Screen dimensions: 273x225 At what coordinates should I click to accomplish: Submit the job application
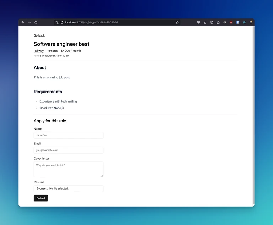(41, 198)
